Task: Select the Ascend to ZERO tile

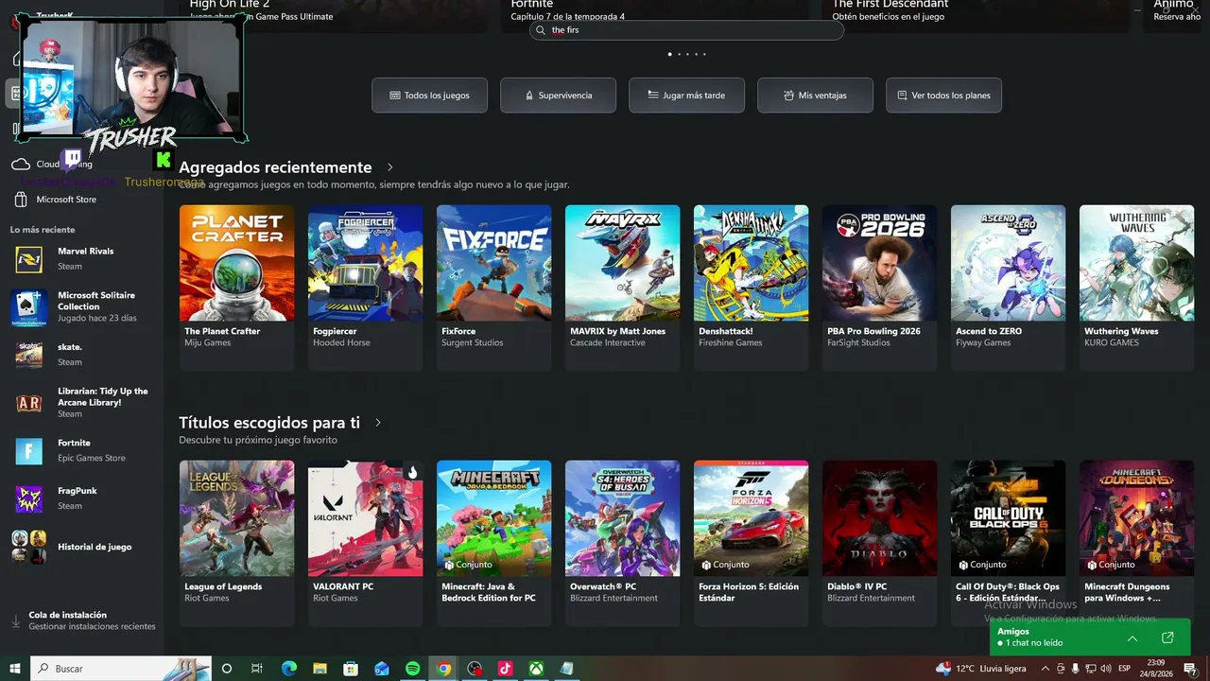Action: [x=1008, y=288]
